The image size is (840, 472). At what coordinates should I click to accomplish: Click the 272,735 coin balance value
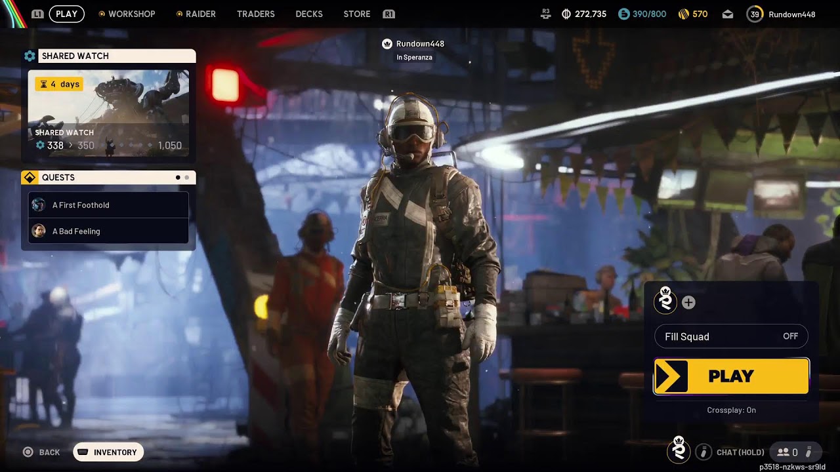[591, 14]
